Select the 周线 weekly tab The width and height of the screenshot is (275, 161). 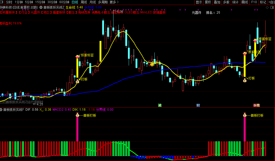(x=84, y=2)
